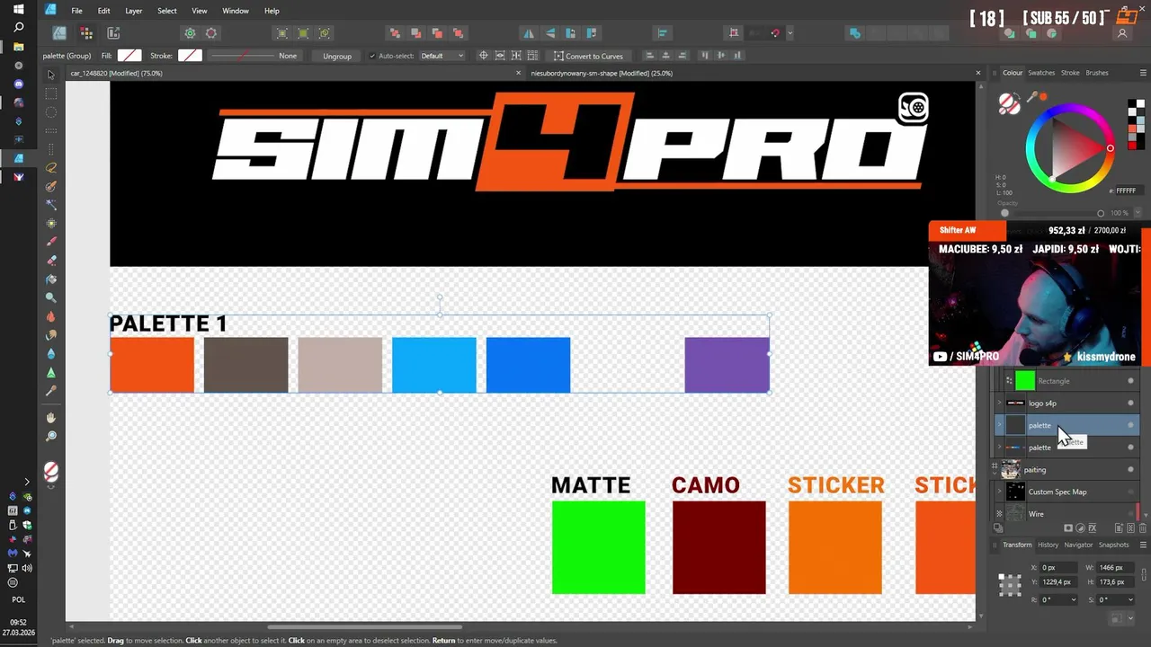Switch to the Designer Persona icon
The height and width of the screenshot is (647, 1151).
click(59, 33)
